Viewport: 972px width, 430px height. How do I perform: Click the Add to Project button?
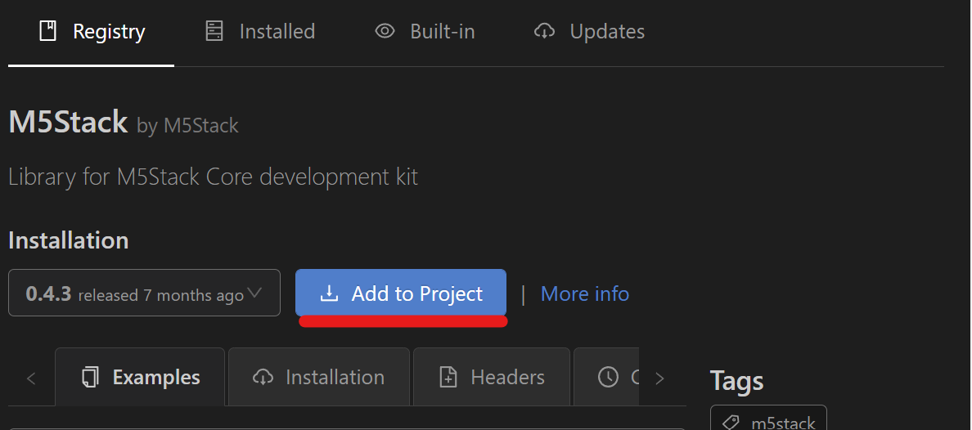(401, 293)
